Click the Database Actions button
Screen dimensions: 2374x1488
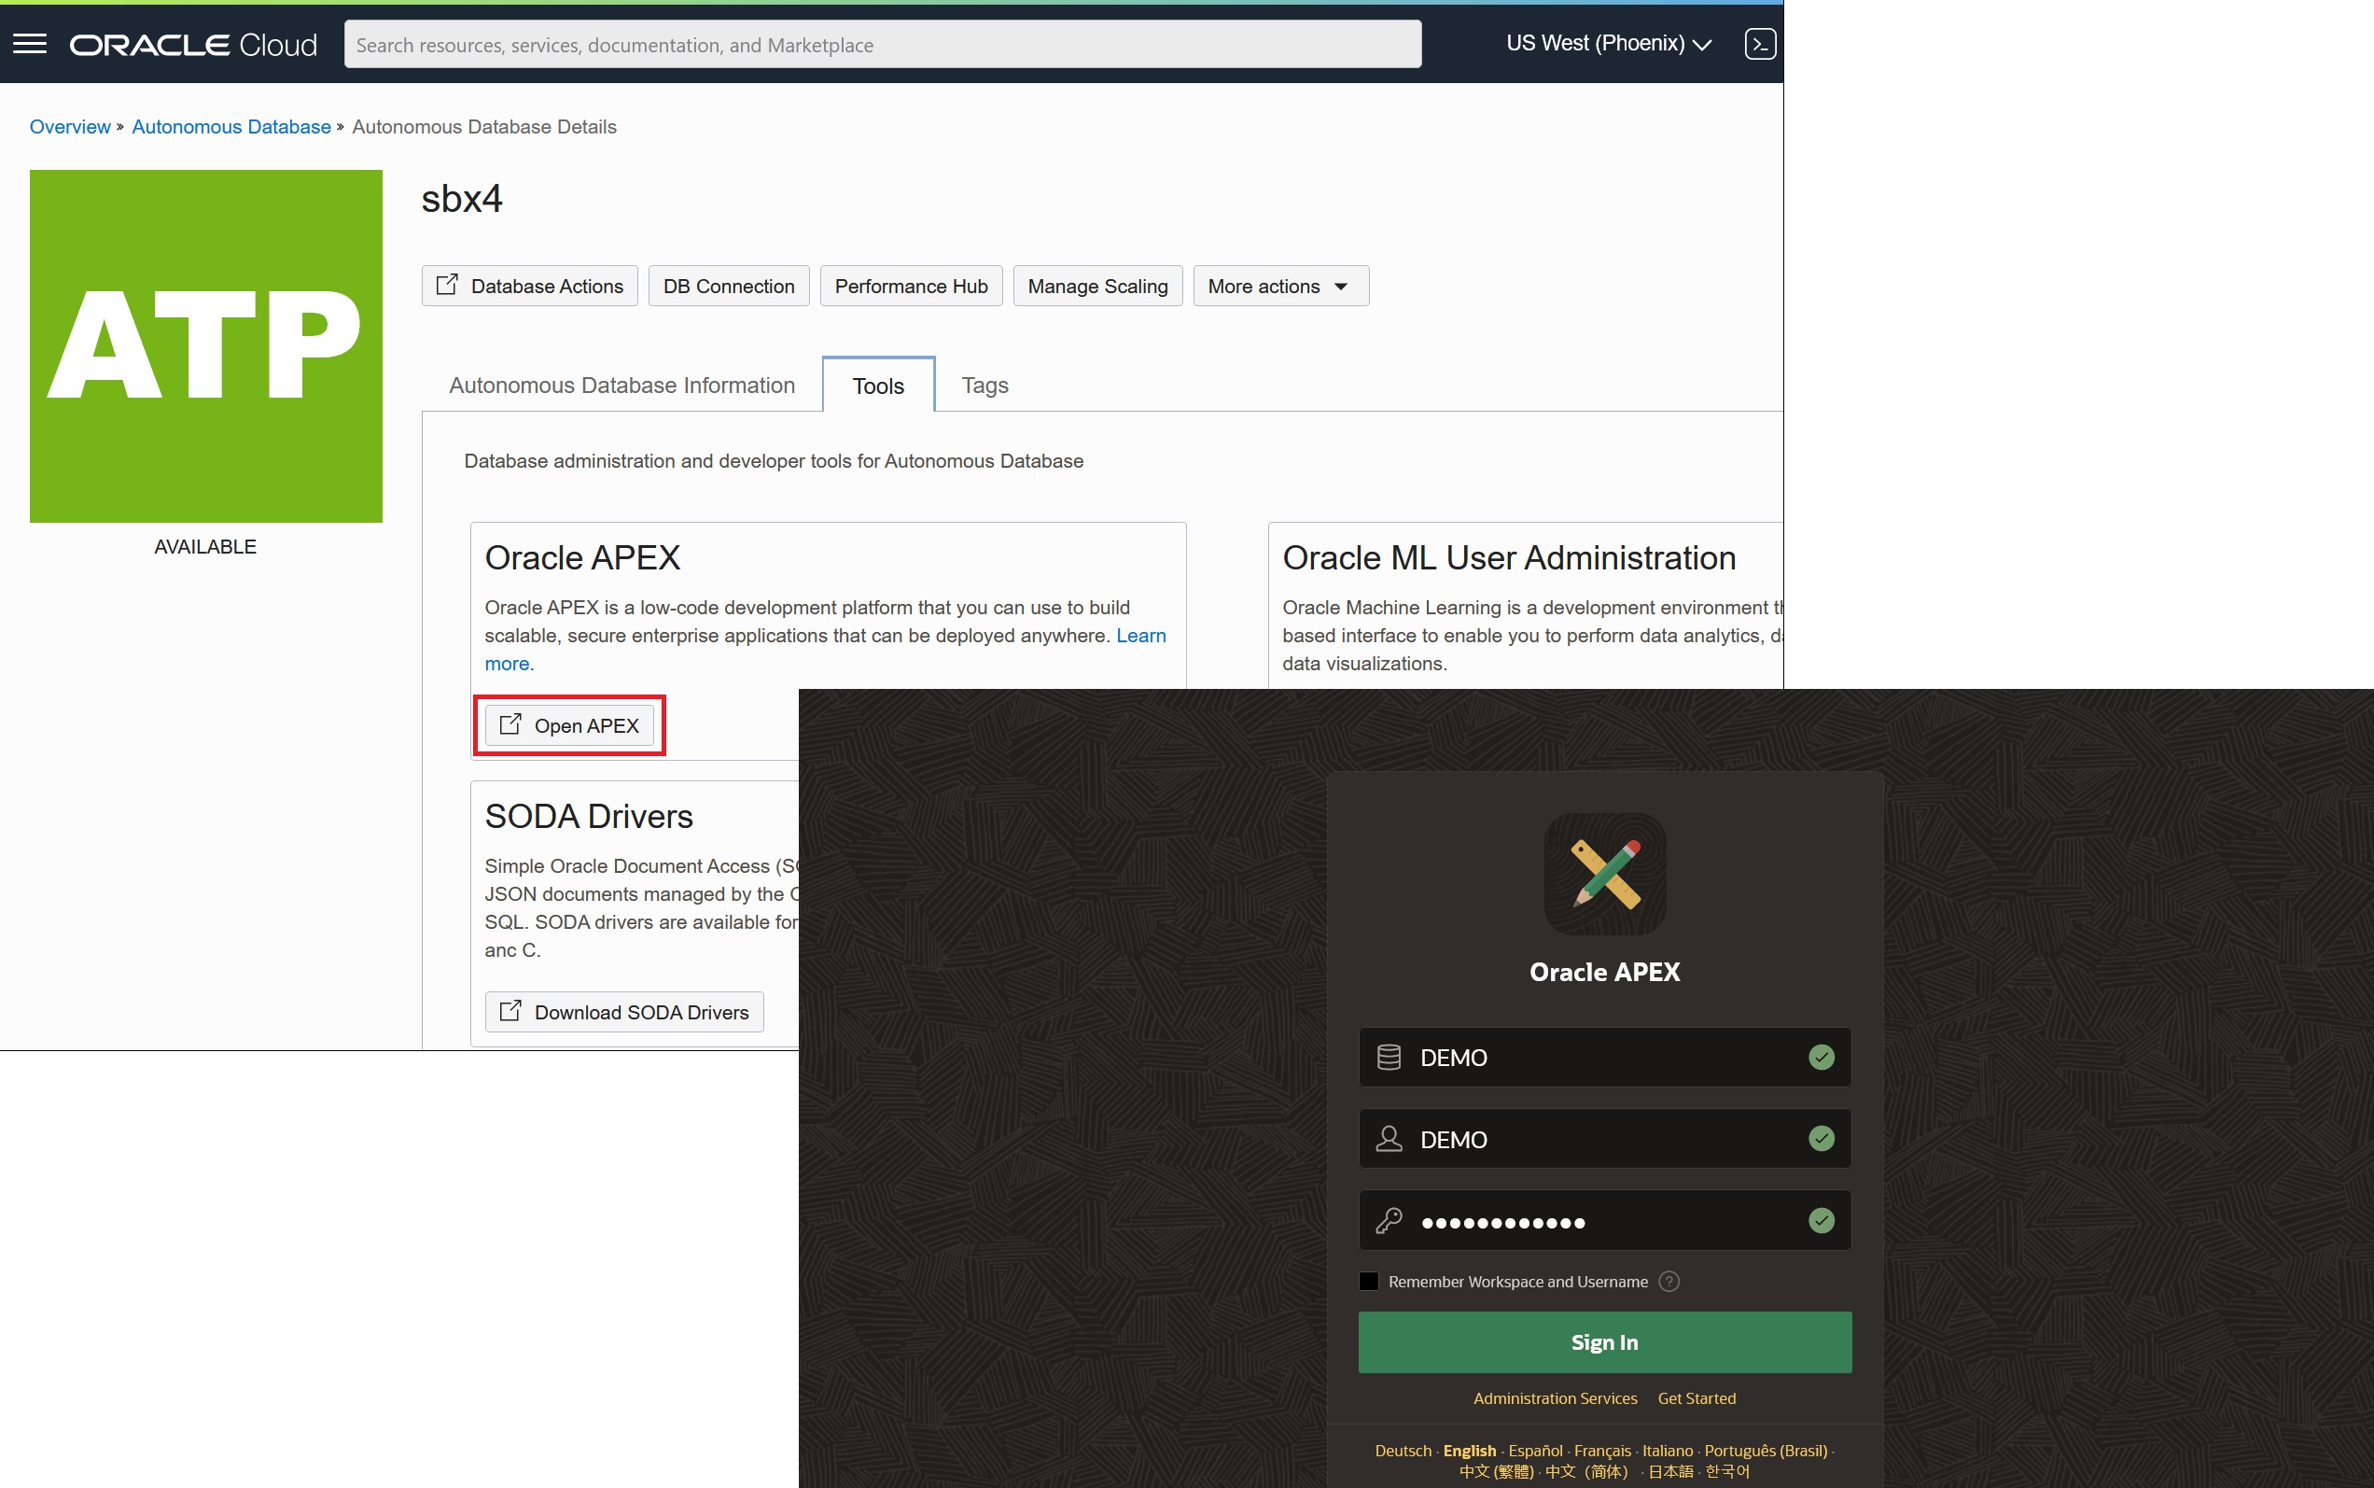[529, 287]
